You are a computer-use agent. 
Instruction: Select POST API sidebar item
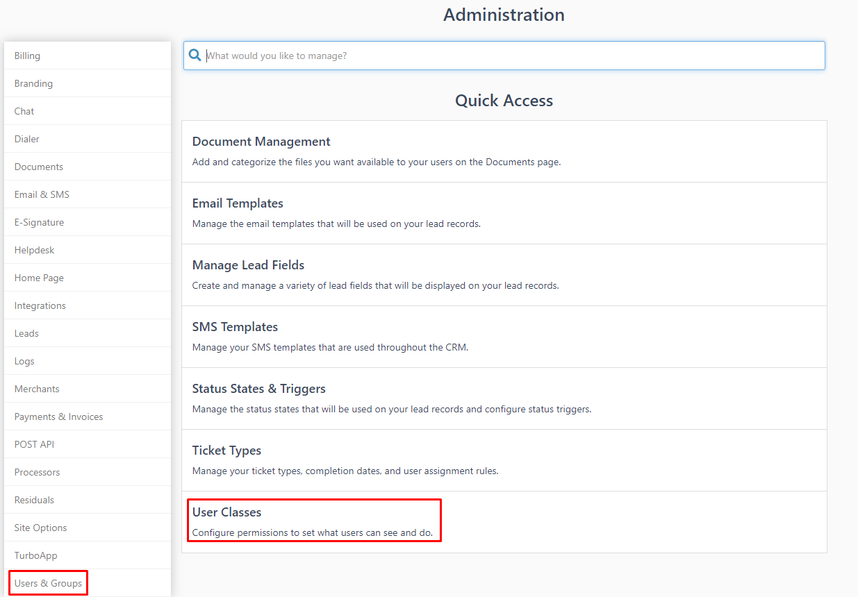click(x=88, y=444)
